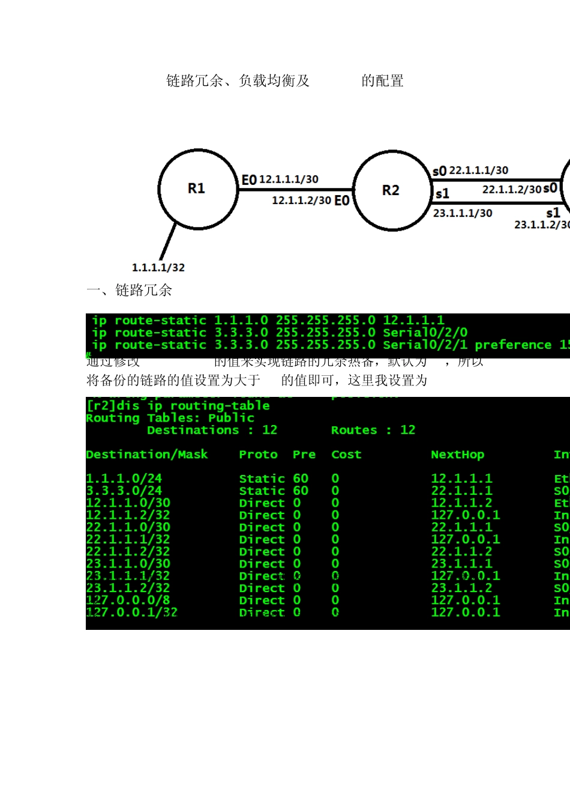The image size is (570, 807).
Task: Click NextHop 22.1.1.1 in 3.3.3.0/24 row
Action: (461, 491)
